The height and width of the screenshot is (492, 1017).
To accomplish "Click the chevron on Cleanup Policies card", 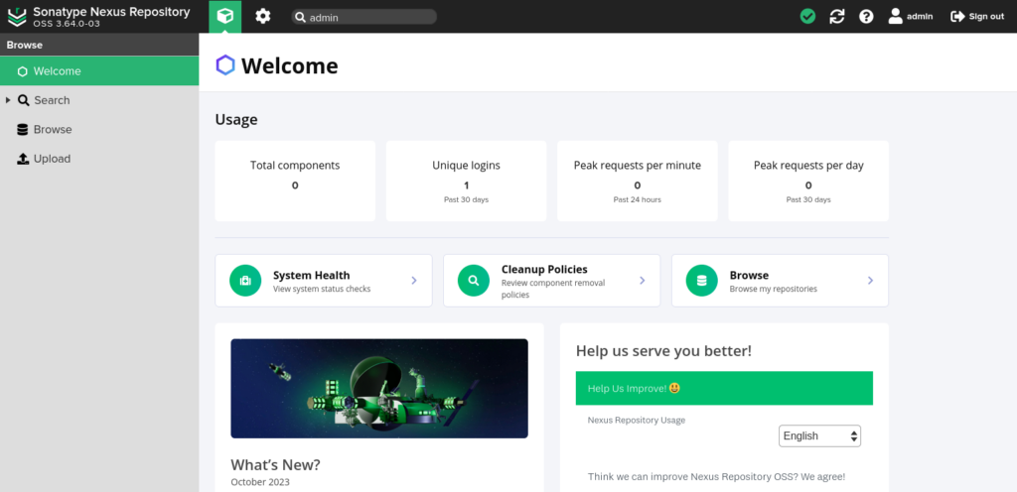I will [x=643, y=281].
